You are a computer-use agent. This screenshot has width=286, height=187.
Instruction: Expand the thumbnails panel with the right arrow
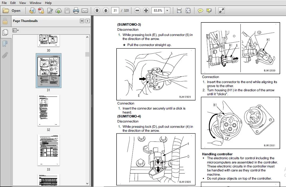(x=88, y=21)
